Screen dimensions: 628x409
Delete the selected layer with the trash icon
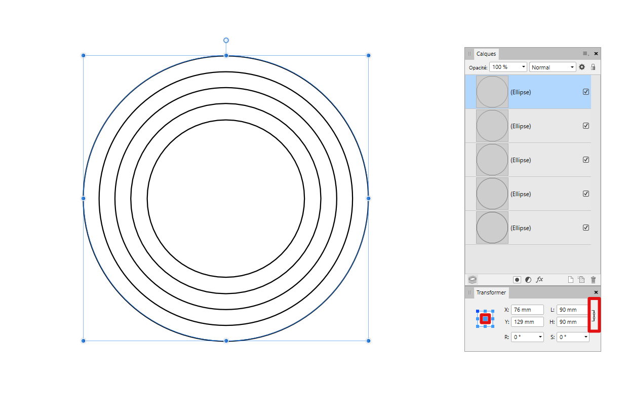pyautogui.click(x=594, y=279)
